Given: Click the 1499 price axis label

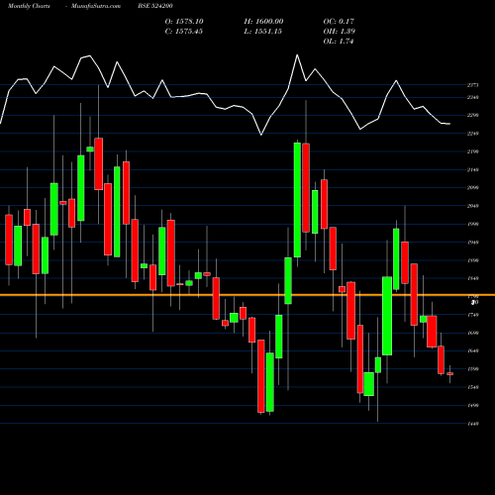Looking at the screenshot, I should pos(473,406).
